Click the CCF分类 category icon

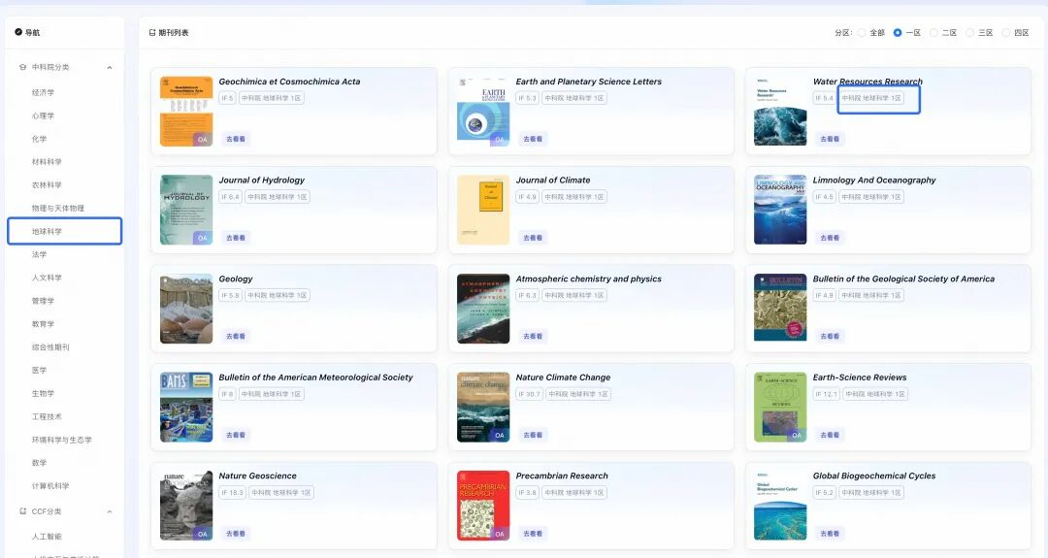22,511
